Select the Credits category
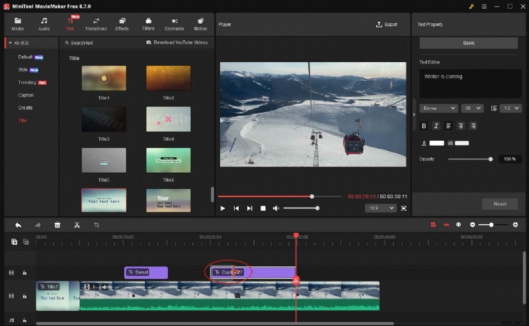529x326 pixels. pos(25,108)
